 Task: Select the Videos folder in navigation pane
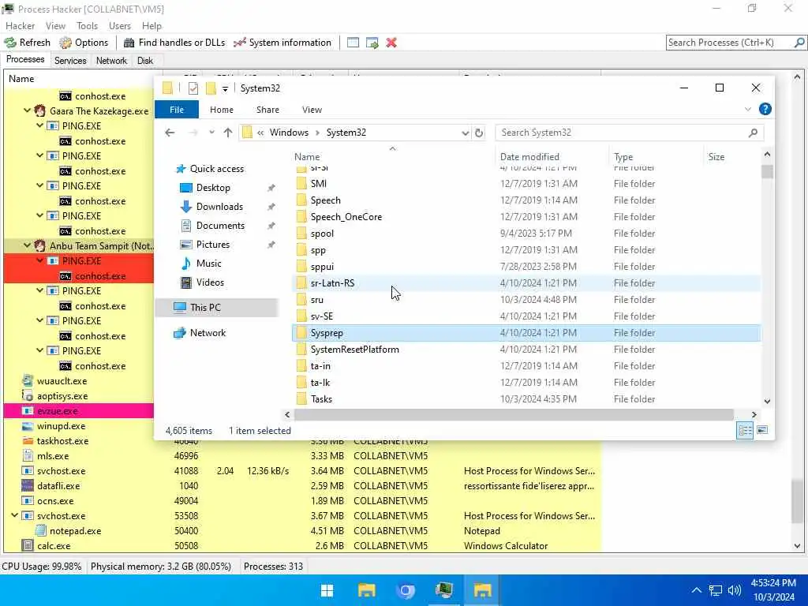click(x=210, y=282)
